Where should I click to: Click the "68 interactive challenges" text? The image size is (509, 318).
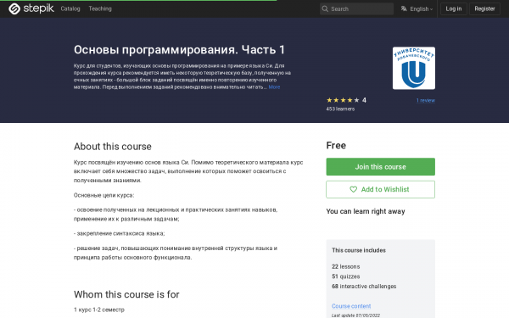[364, 287]
